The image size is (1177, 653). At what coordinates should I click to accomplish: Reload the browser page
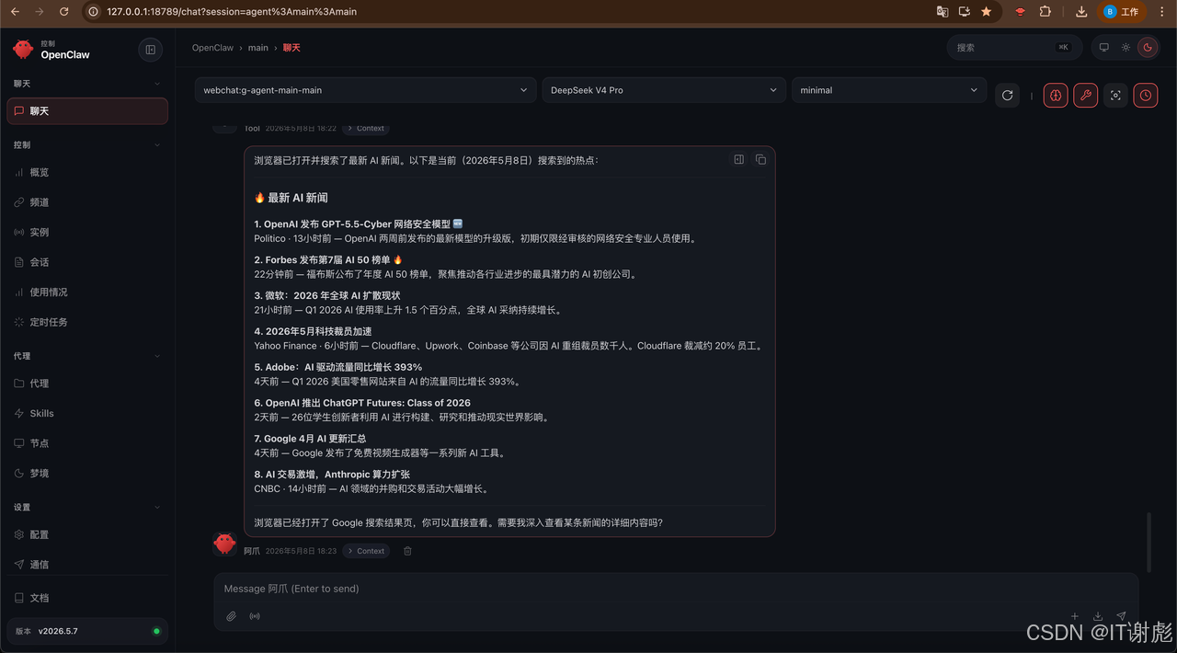click(63, 12)
